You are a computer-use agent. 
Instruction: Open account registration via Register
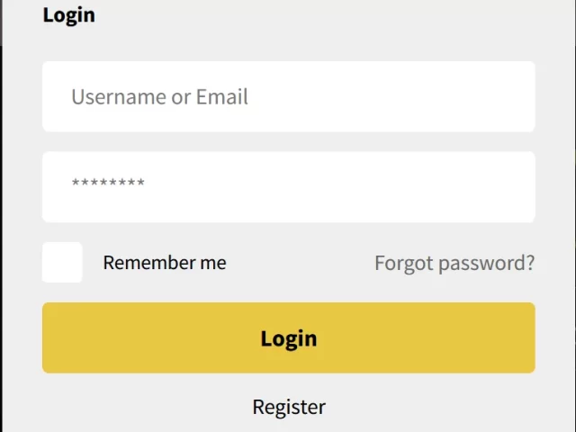pos(288,407)
